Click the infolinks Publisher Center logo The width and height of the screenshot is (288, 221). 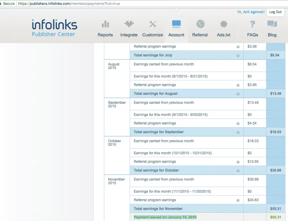54,28
